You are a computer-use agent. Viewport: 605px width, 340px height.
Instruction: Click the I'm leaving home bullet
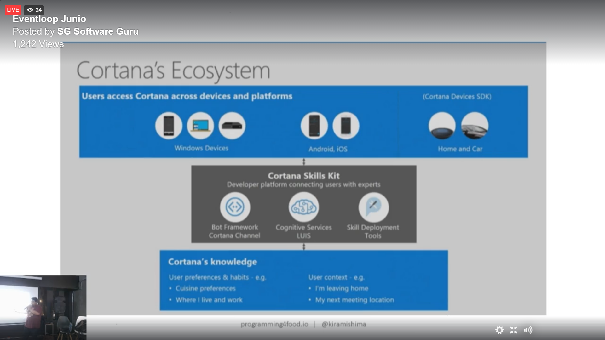pyautogui.click(x=342, y=288)
